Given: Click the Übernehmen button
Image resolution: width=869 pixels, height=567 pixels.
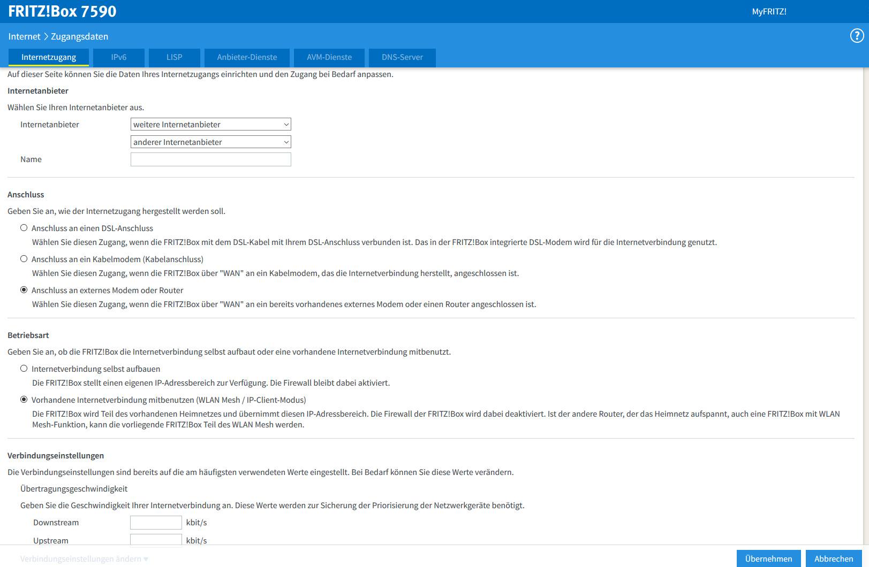Looking at the screenshot, I should pyautogui.click(x=769, y=558).
